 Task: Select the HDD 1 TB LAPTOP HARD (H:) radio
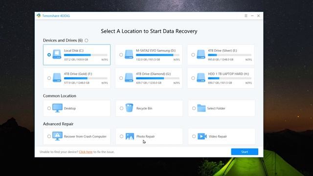click(193, 78)
